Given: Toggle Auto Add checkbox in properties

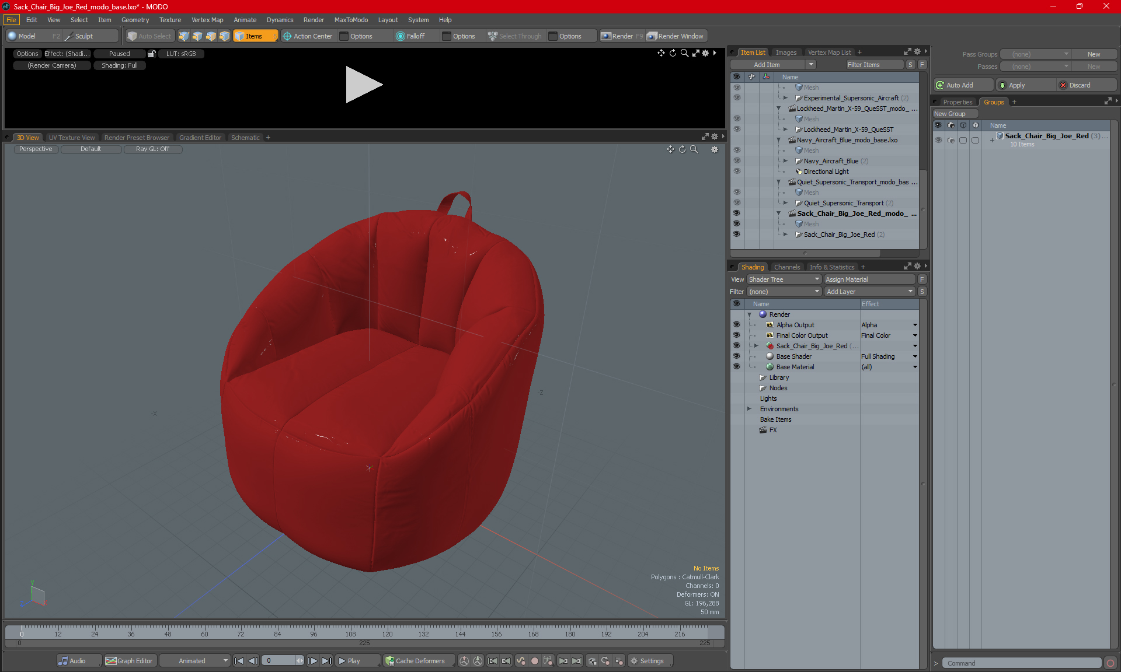Looking at the screenshot, I should pos(961,86).
